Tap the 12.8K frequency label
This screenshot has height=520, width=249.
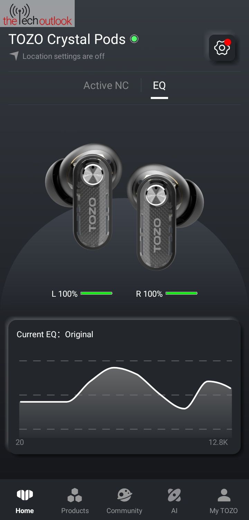click(x=218, y=442)
